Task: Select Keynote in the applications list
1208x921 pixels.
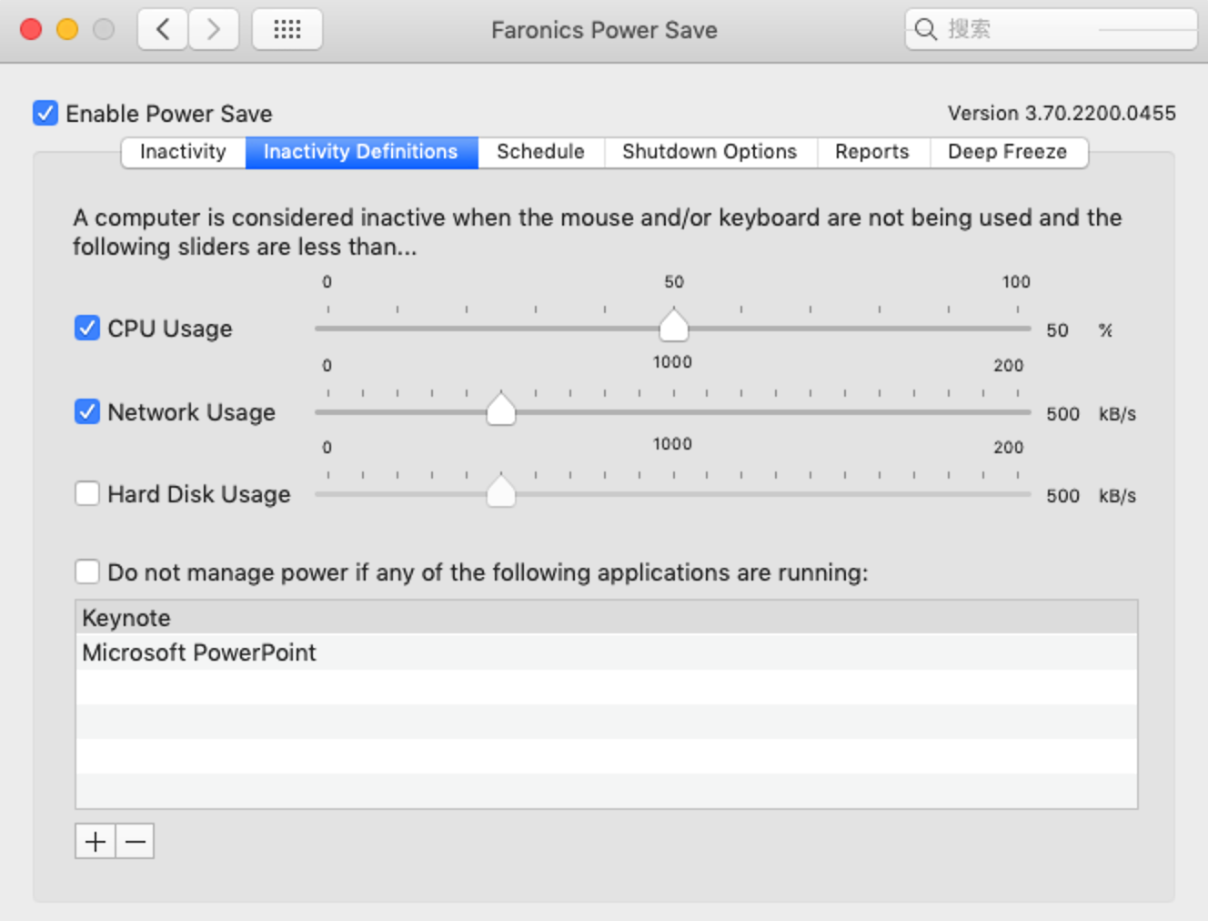Action: coord(607,618)
